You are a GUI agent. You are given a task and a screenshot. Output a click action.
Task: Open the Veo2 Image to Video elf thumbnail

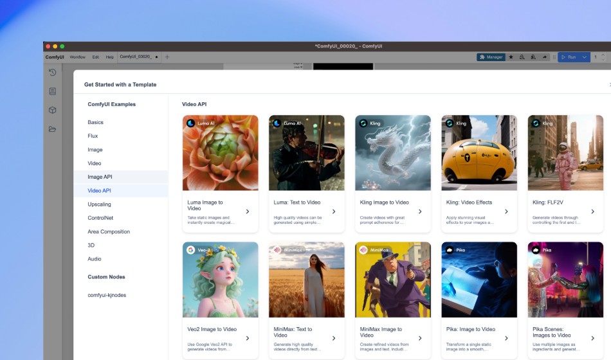pyautogui.click(x=220, y=280)
